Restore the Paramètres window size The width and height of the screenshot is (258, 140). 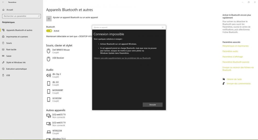tap(249, 2)
